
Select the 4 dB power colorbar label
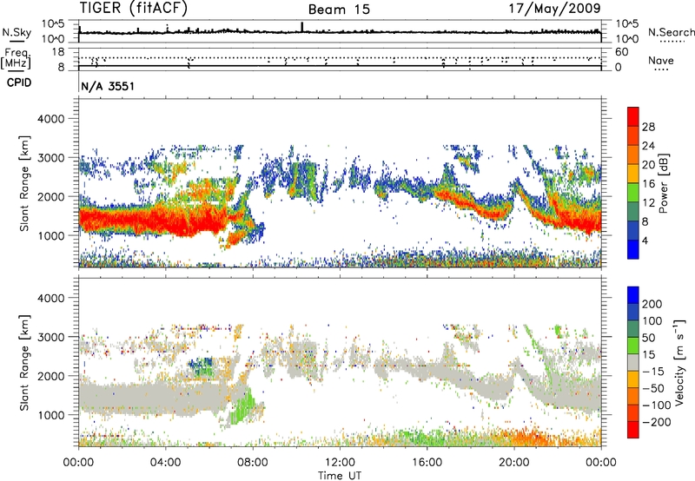[645, 240]
